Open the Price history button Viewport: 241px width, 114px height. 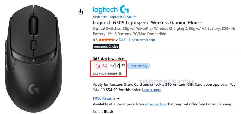point(139,66)
